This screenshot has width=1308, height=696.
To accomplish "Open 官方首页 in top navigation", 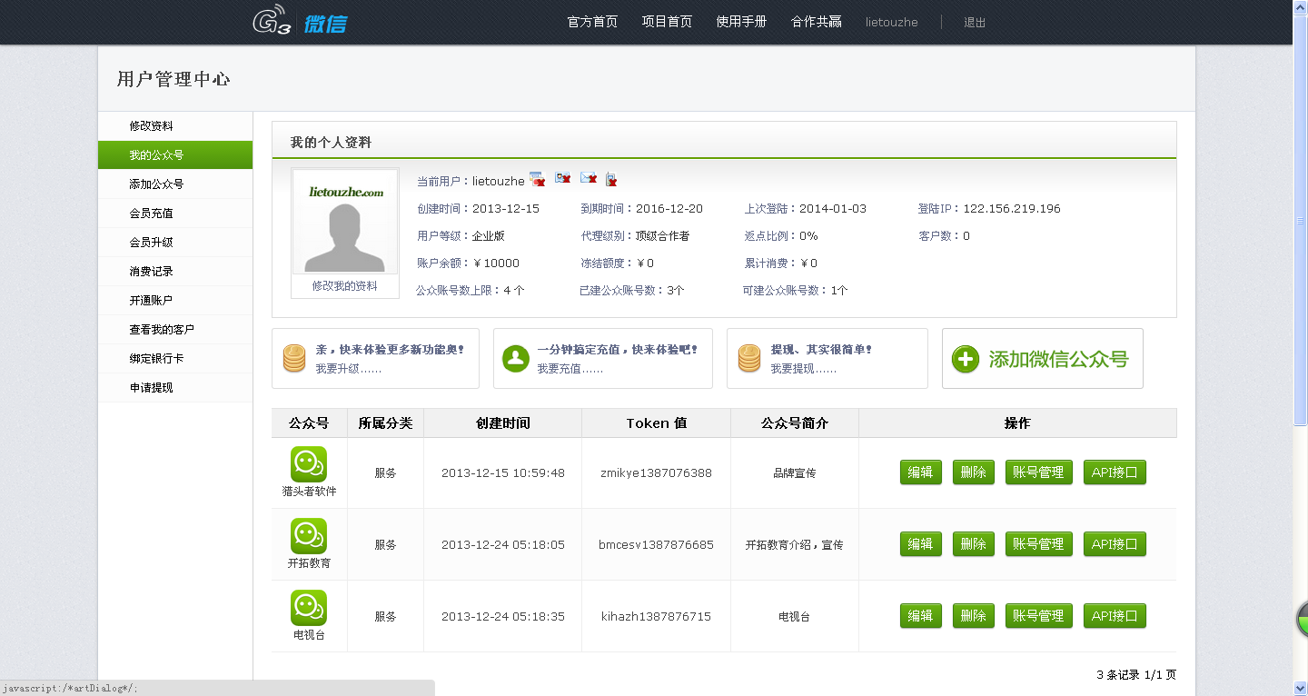I will pyautogui.click(x=592, y=22).
